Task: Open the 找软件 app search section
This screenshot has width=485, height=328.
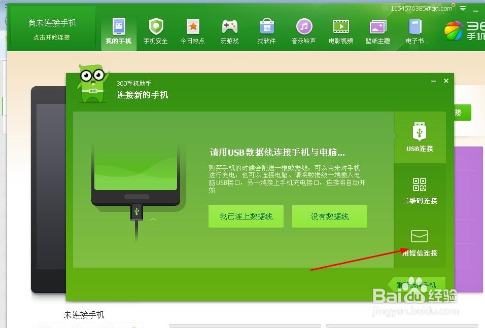Action: (266, 29)
